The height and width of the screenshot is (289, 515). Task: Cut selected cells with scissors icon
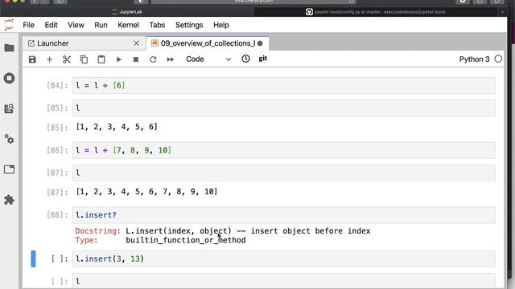[x=67, y=59]
